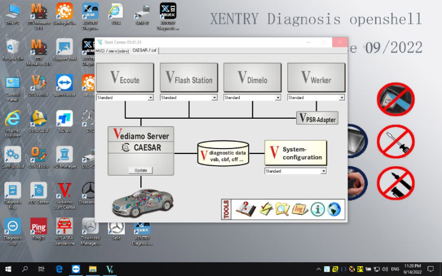Open GoToAssist desktop shortcut
The height and width of the screenshot is (276, 442).
(x=39, y=122)
